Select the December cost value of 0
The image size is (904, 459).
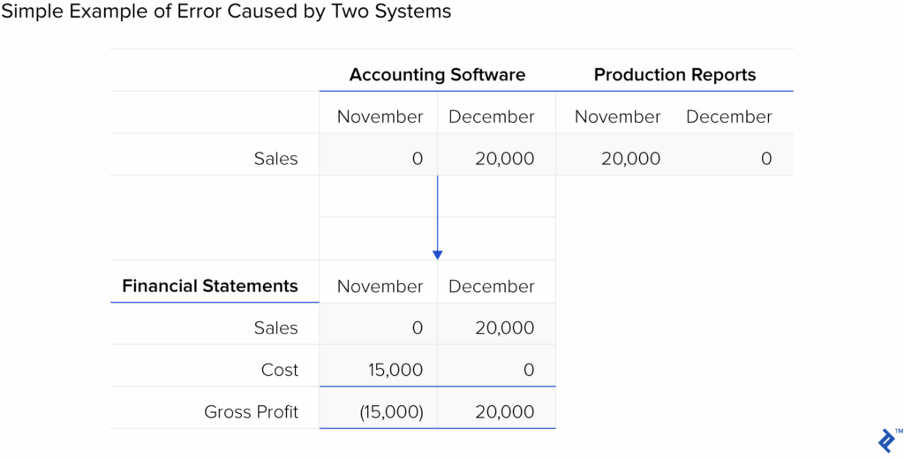pos(528,370)
